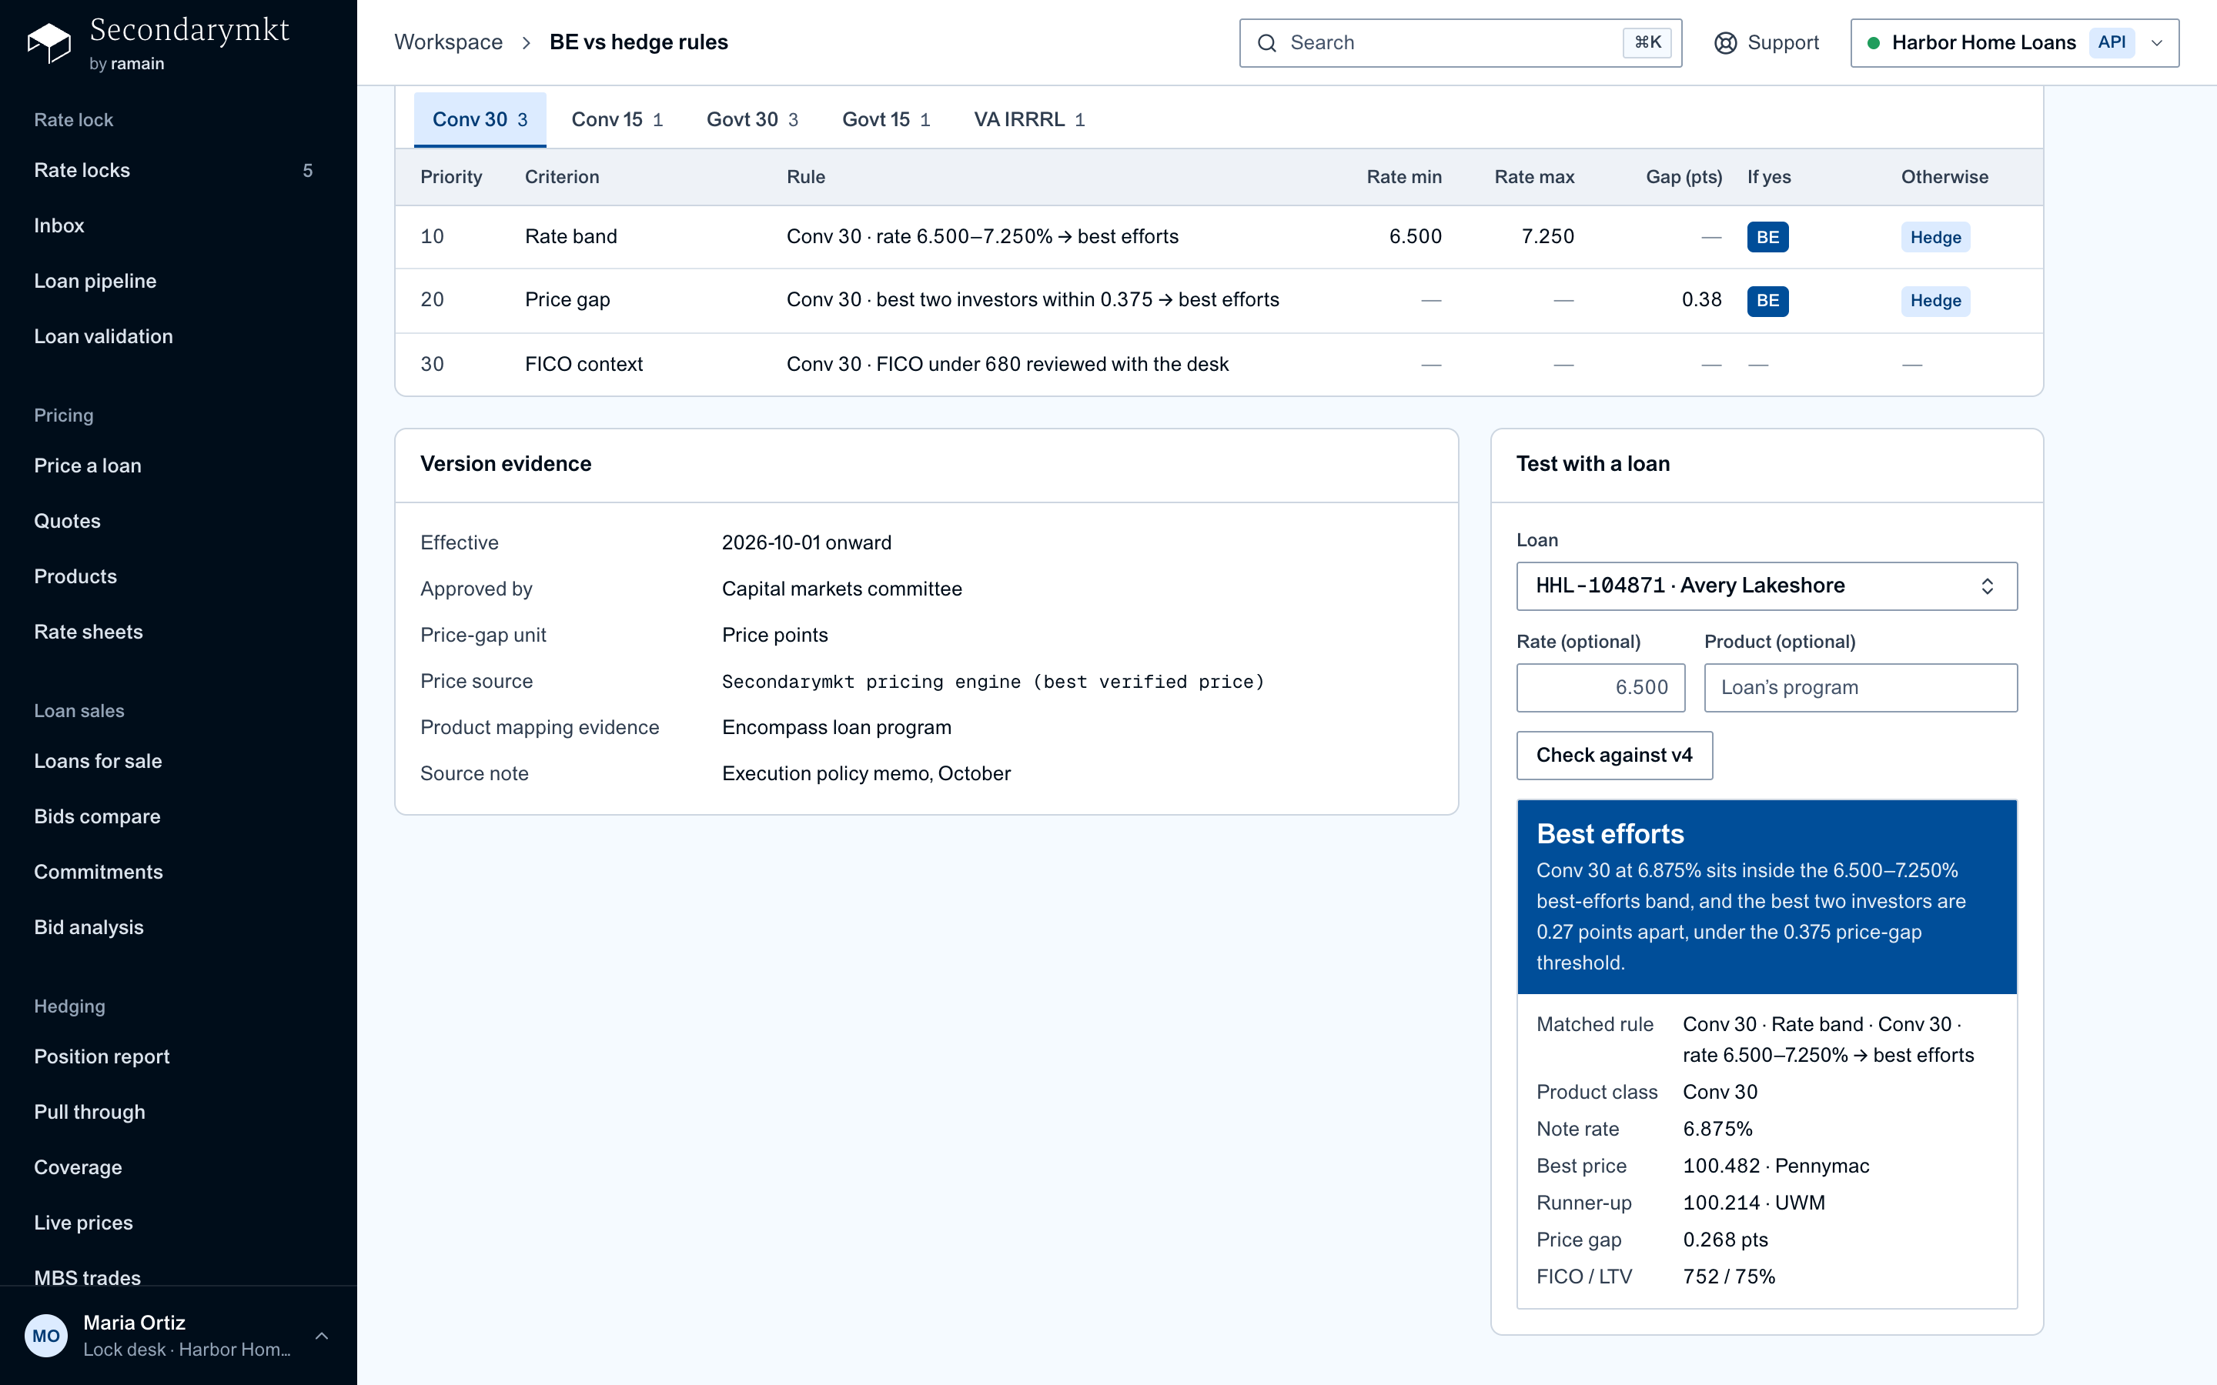Screen dimensions: 2217x1385
Task: Click the 0.38 gap value
Action: point(1701,300)
